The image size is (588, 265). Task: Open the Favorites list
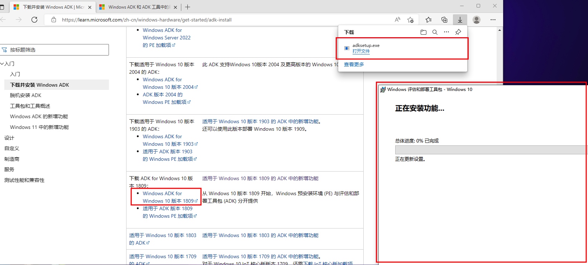pyautogui.click(x=429, y=20)
